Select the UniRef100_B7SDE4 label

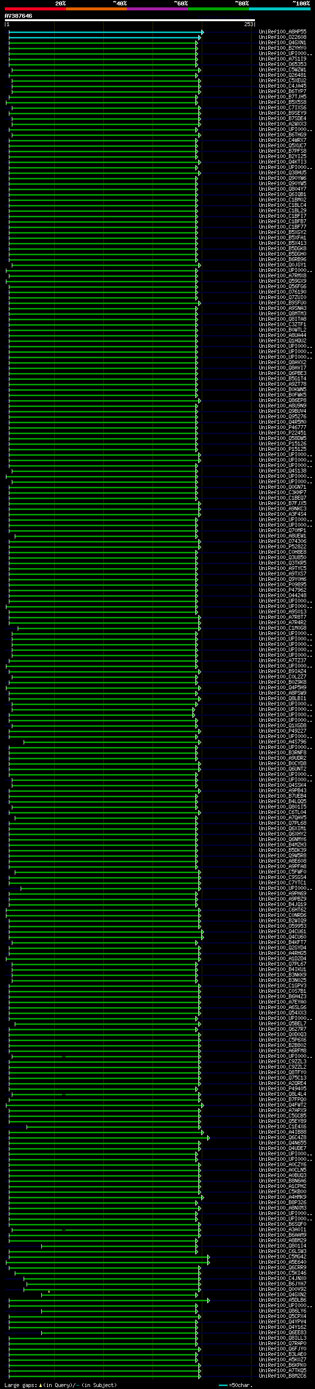pyautogui.click(x=283, y=119)
